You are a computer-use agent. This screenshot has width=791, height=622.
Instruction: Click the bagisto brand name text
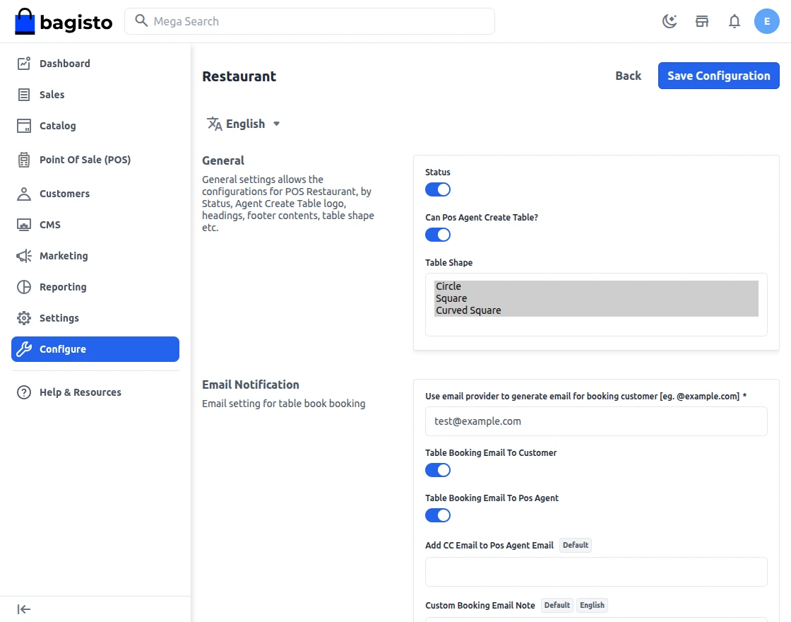coord(76,22)
